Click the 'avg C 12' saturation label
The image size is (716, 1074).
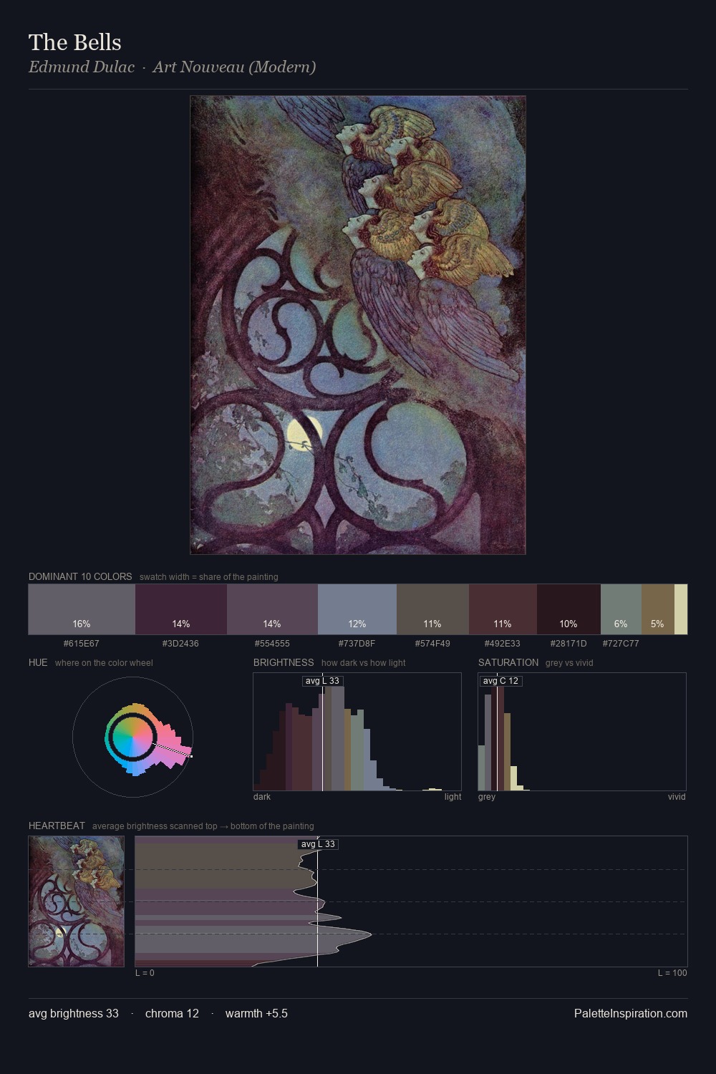[x=500, y=681]
